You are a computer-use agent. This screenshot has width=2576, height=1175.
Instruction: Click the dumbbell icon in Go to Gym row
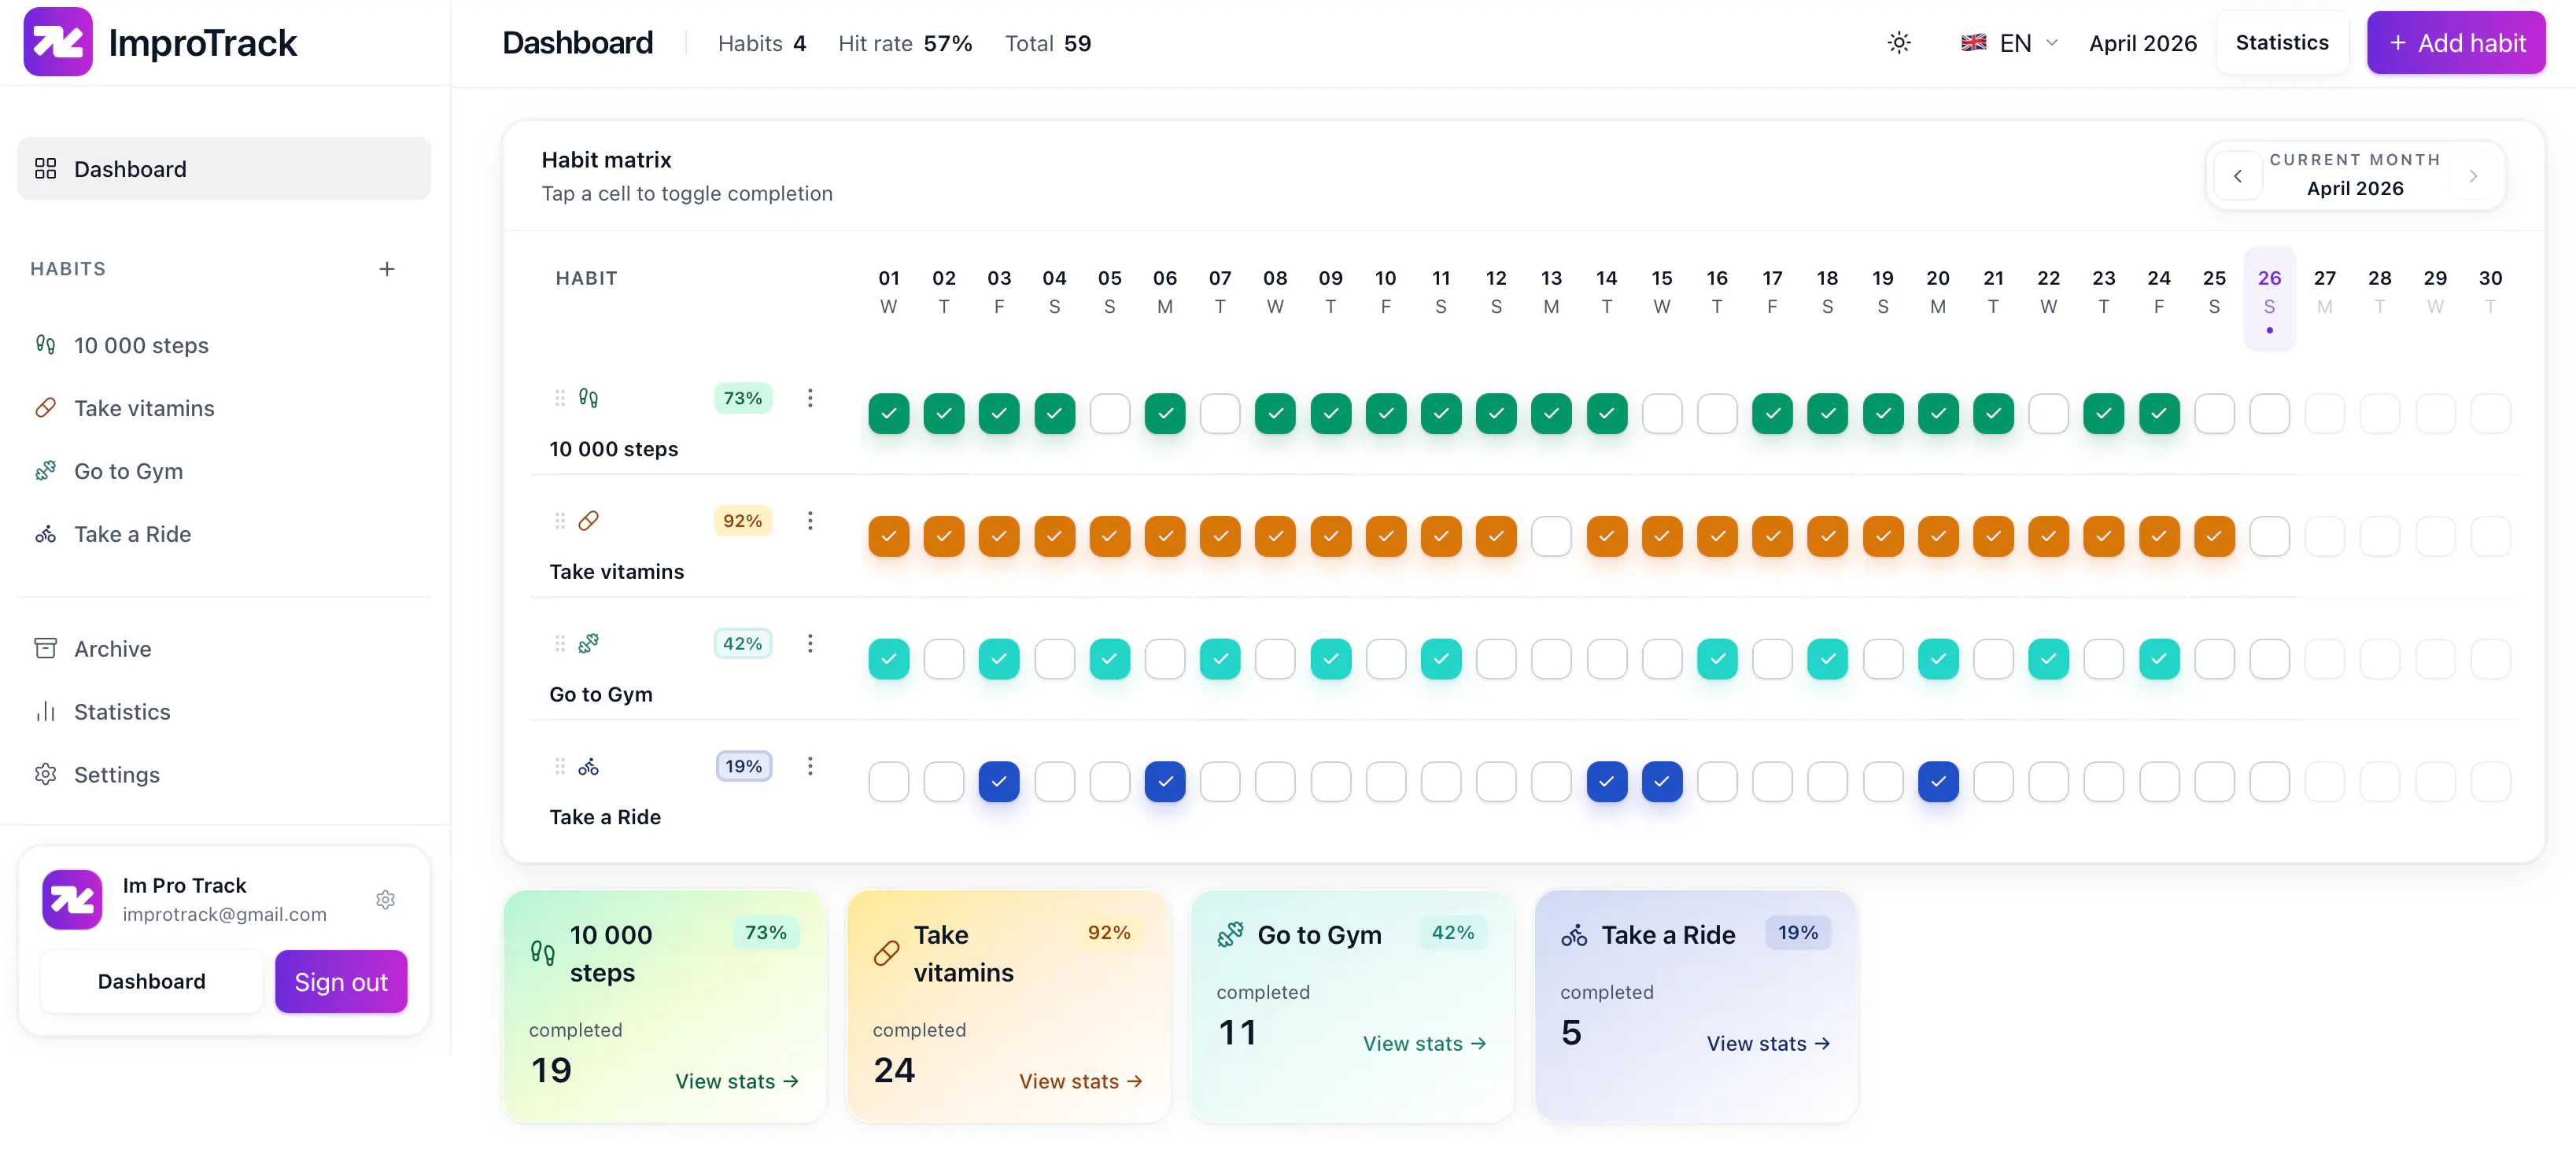click(589, 643)
